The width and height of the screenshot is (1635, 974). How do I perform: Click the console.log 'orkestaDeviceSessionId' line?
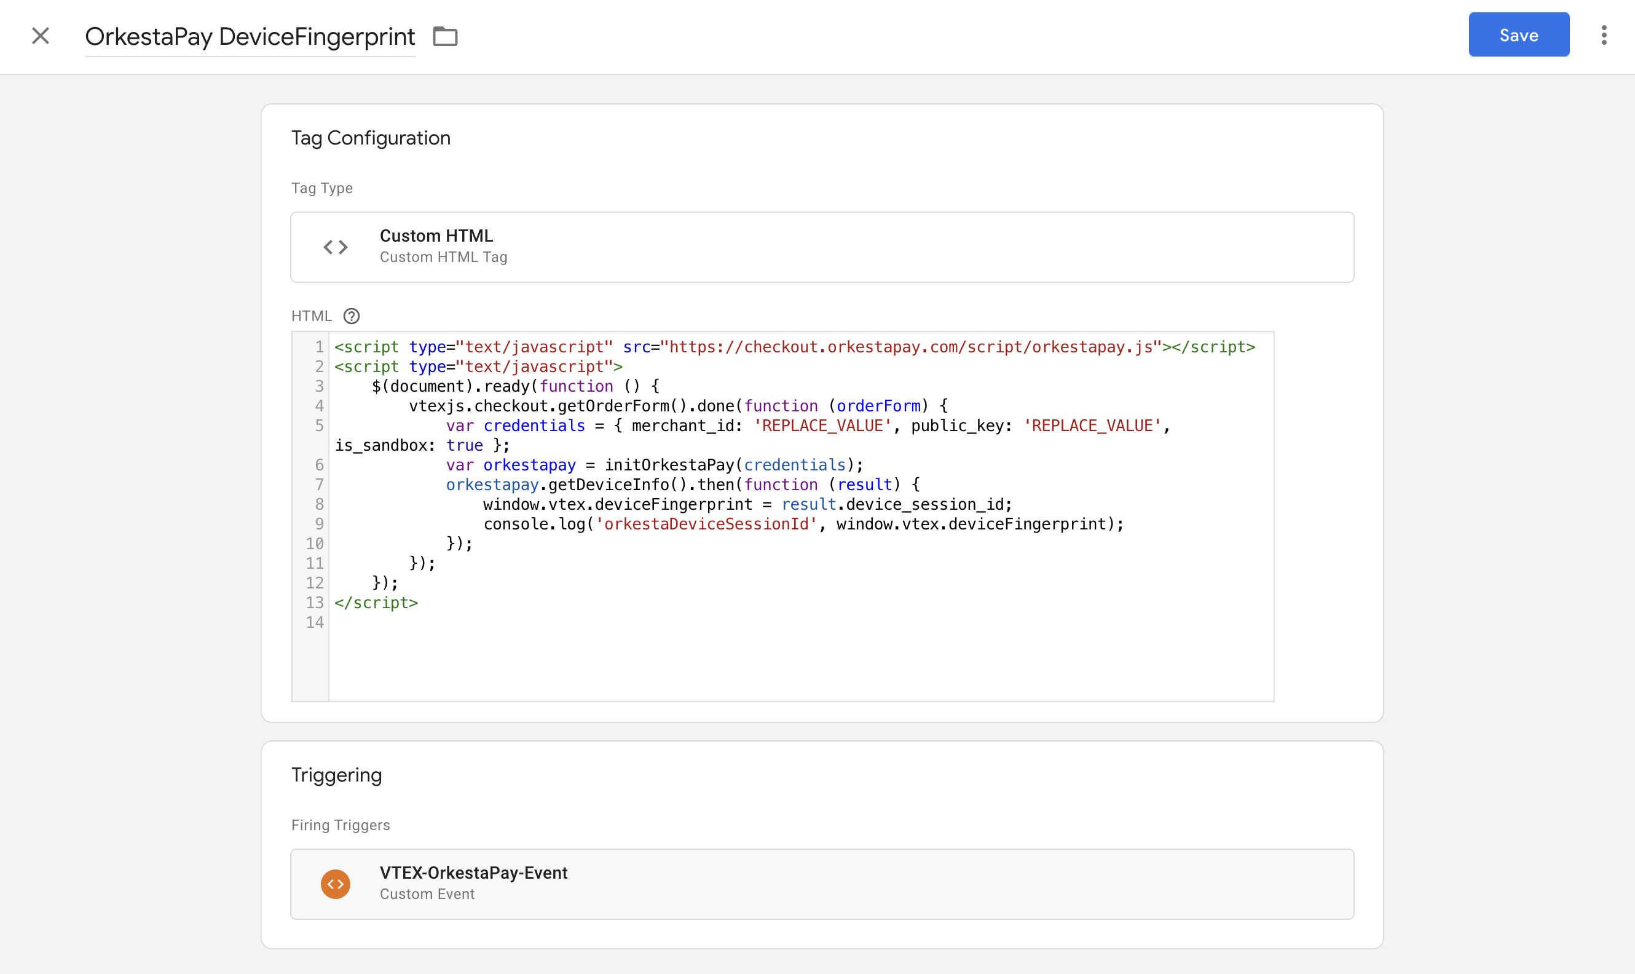(x=804, y=525)
